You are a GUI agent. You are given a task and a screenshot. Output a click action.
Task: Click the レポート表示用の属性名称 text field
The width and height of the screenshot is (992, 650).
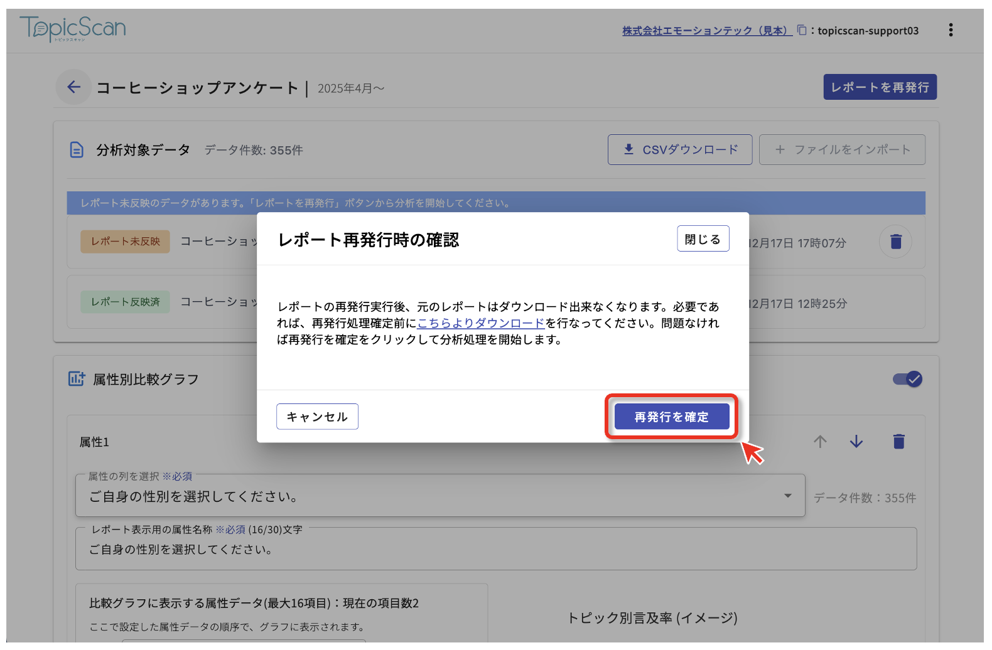pos(496,550)
